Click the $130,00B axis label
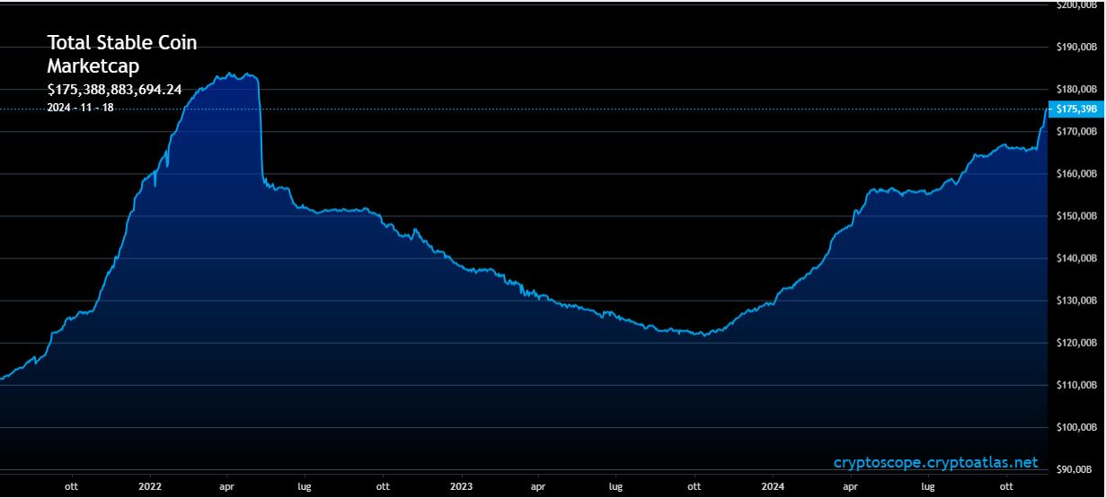1106x498 pixels. [1077, 301]
